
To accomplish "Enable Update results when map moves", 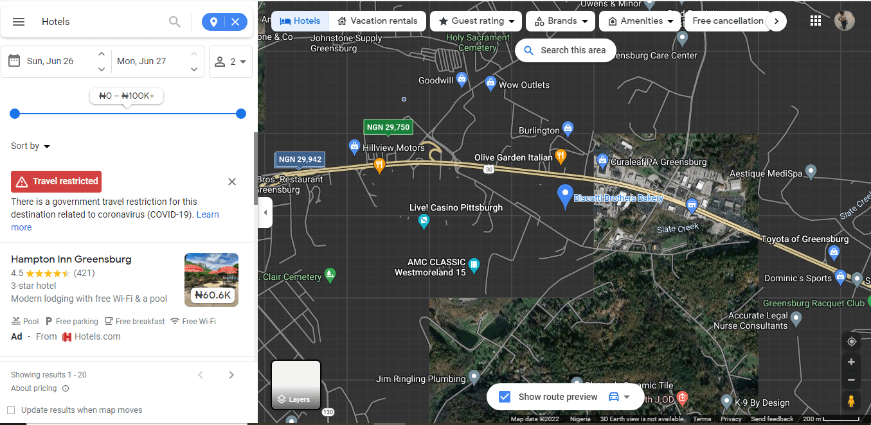I will point(11,410).
